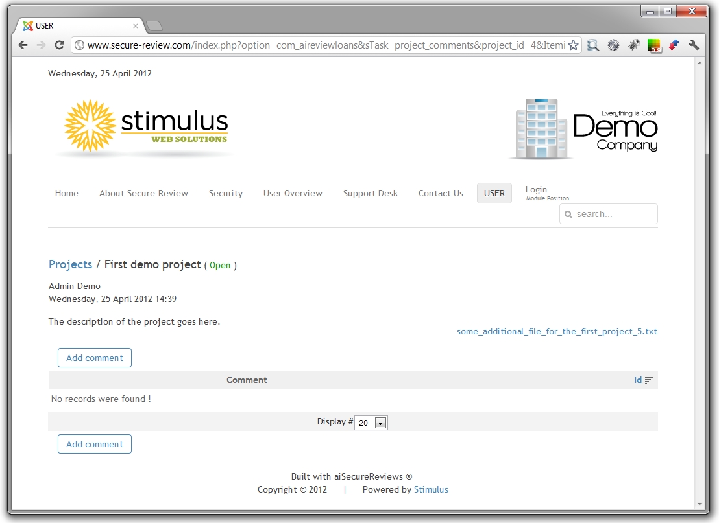Open the Projects breadcrumb link
The height and width of the screenshot is (523, 719).
tap(70, 264)
